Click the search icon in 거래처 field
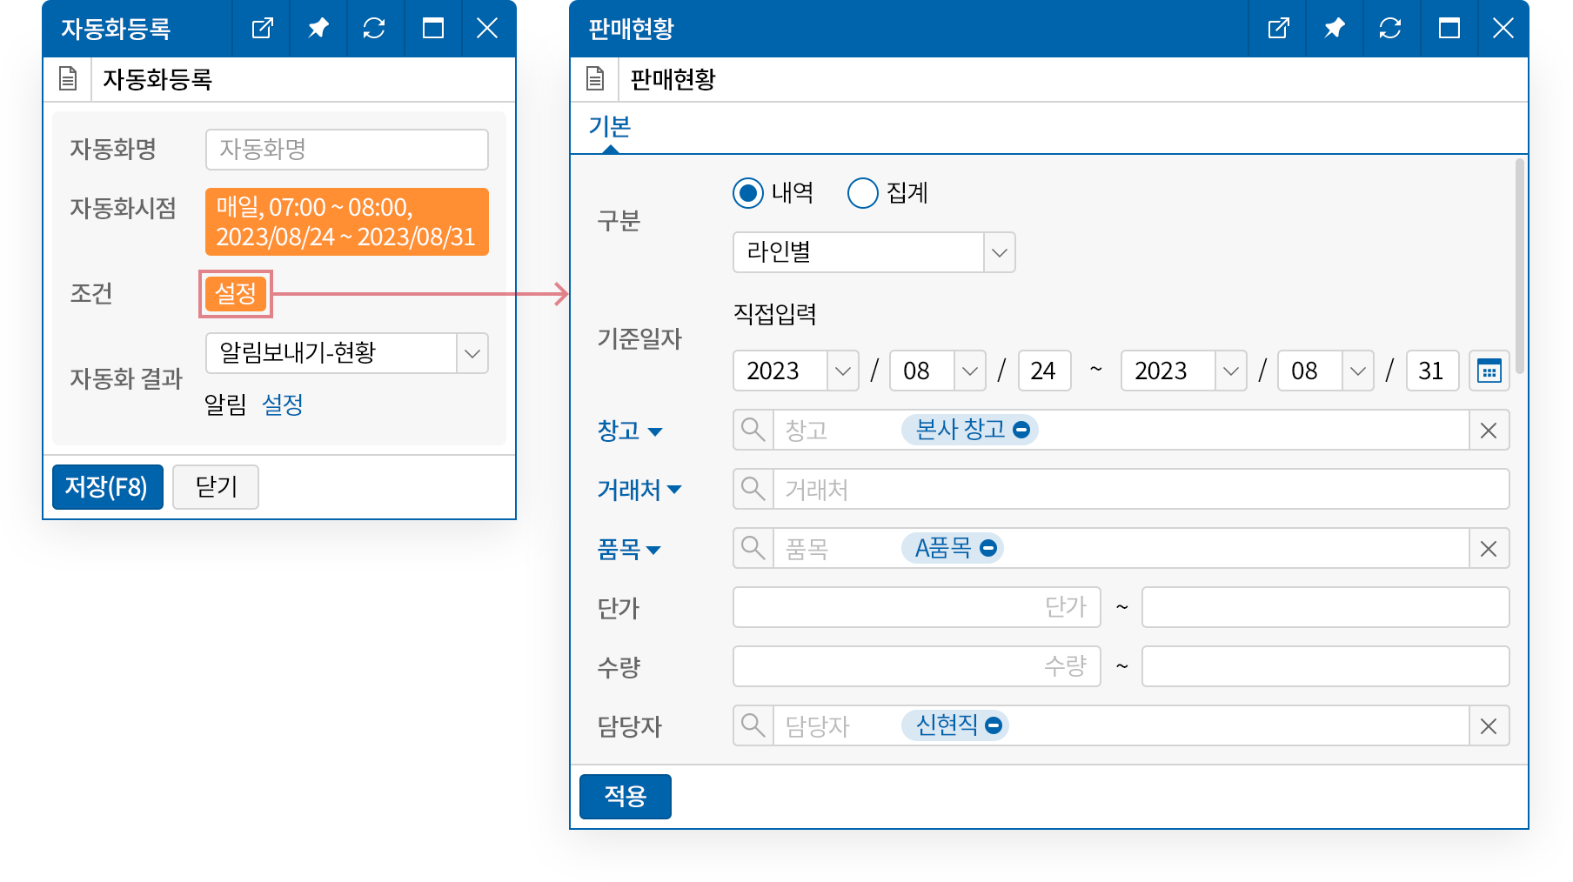Viewport: 1573px width, 882px height. pyautogui.click(x=753, y=489)
